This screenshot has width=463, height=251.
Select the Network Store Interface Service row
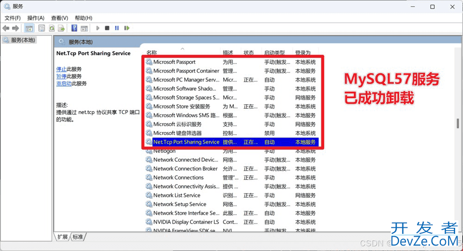tap(232, 213)
